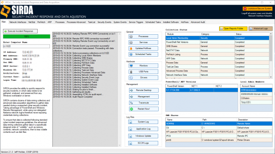
Task: Click the Management arrow icon
Action: 131,96
